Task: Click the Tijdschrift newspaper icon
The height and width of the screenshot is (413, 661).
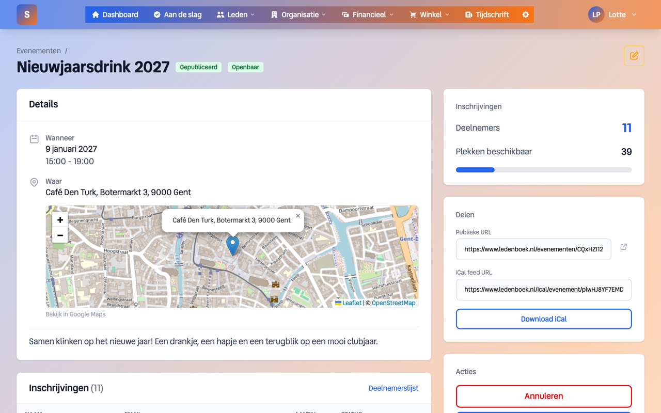Action: point(469,14)
